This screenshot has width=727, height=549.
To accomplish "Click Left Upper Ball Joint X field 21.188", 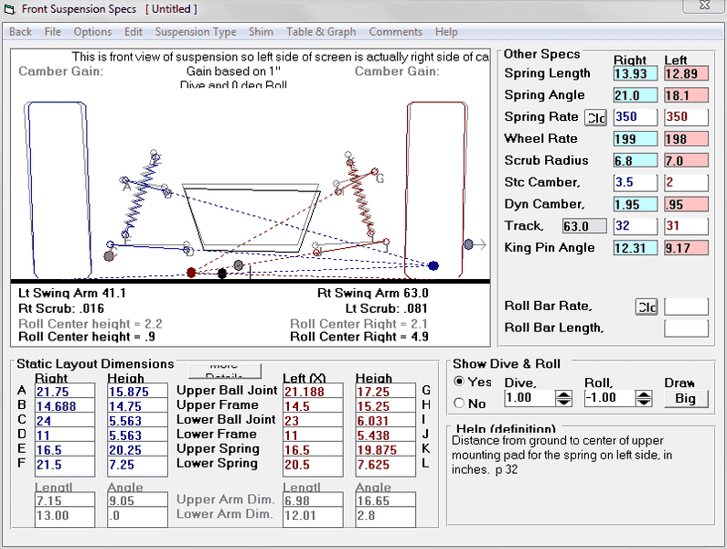I will point(313,392).
